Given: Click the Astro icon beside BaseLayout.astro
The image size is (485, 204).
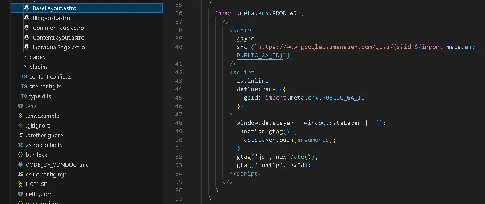Looking at the screenshot, I should pyautogui.click(x=26, y=8).
